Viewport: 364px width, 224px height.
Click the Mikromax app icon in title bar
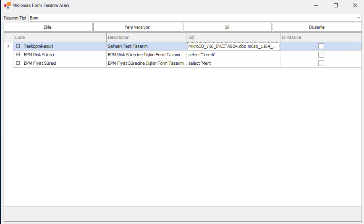(x=7, y=6)
